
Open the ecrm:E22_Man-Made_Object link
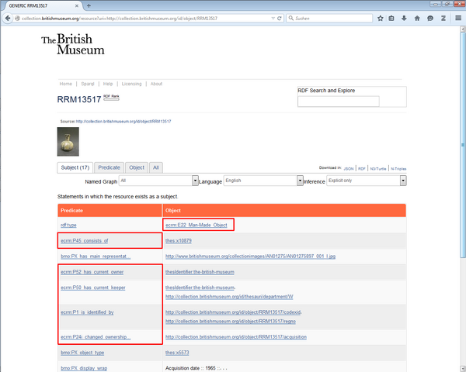(x=196, y=226)
